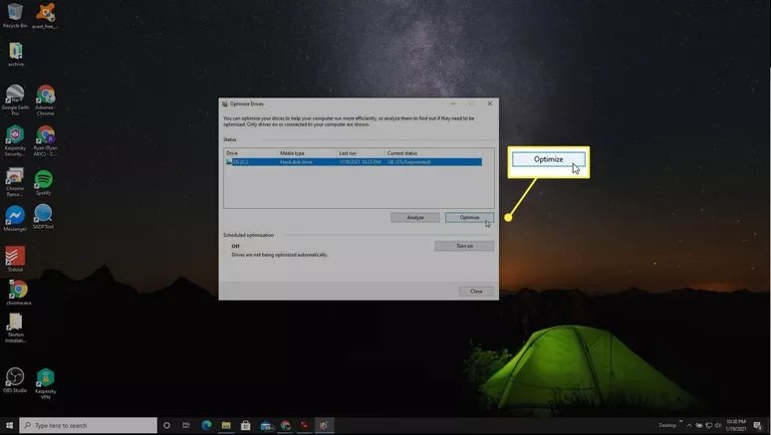Select the OS (C:) drive row

[354, 161]
